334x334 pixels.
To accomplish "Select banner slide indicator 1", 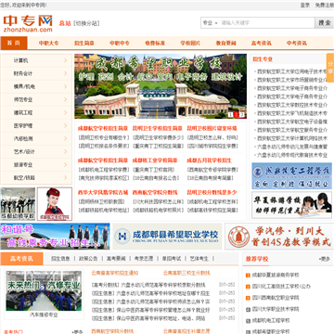I will coord(231,115).
